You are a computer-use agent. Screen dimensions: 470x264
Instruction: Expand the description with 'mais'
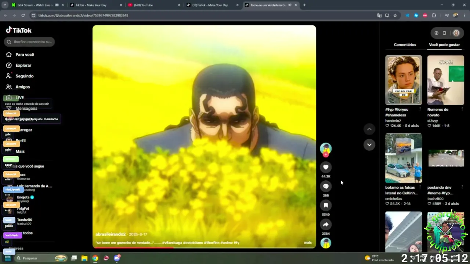tap(308, 243)
